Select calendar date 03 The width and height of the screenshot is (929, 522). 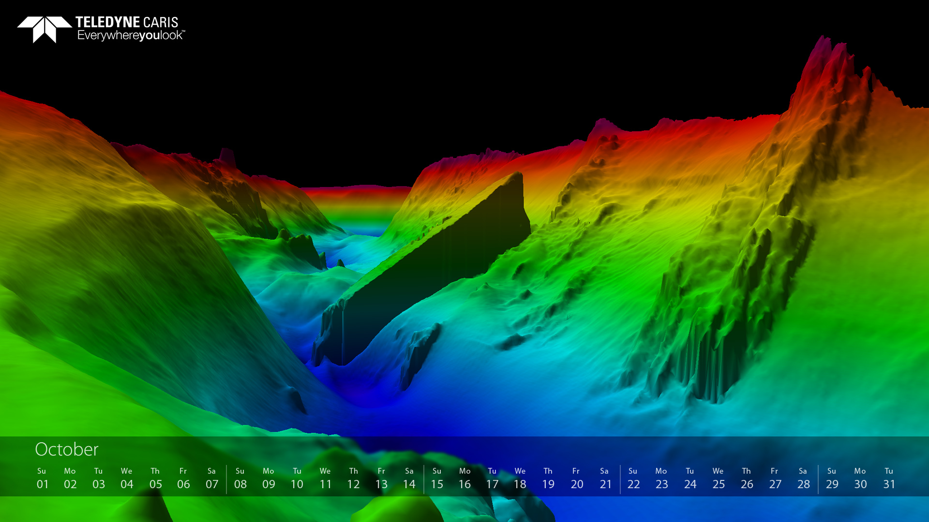99,484
